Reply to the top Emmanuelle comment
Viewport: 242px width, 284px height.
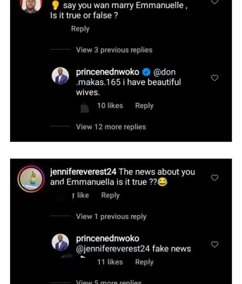(x=80, y=29)
